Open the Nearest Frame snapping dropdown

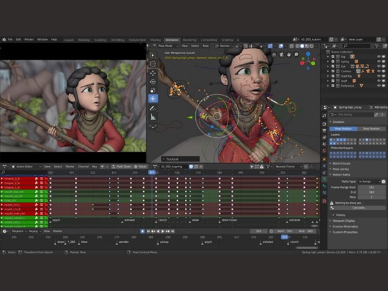pyautogui.click(x=288, y=166)
